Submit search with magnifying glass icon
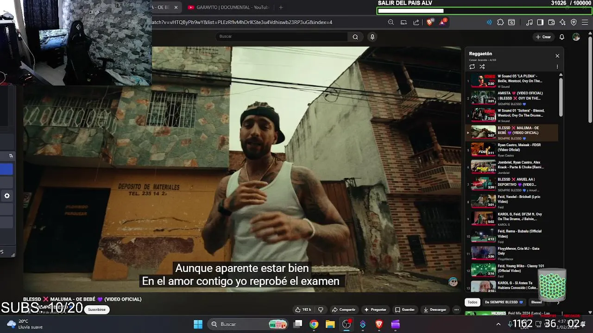This screenshot has width=593, height=333. (x=355, y=37)
